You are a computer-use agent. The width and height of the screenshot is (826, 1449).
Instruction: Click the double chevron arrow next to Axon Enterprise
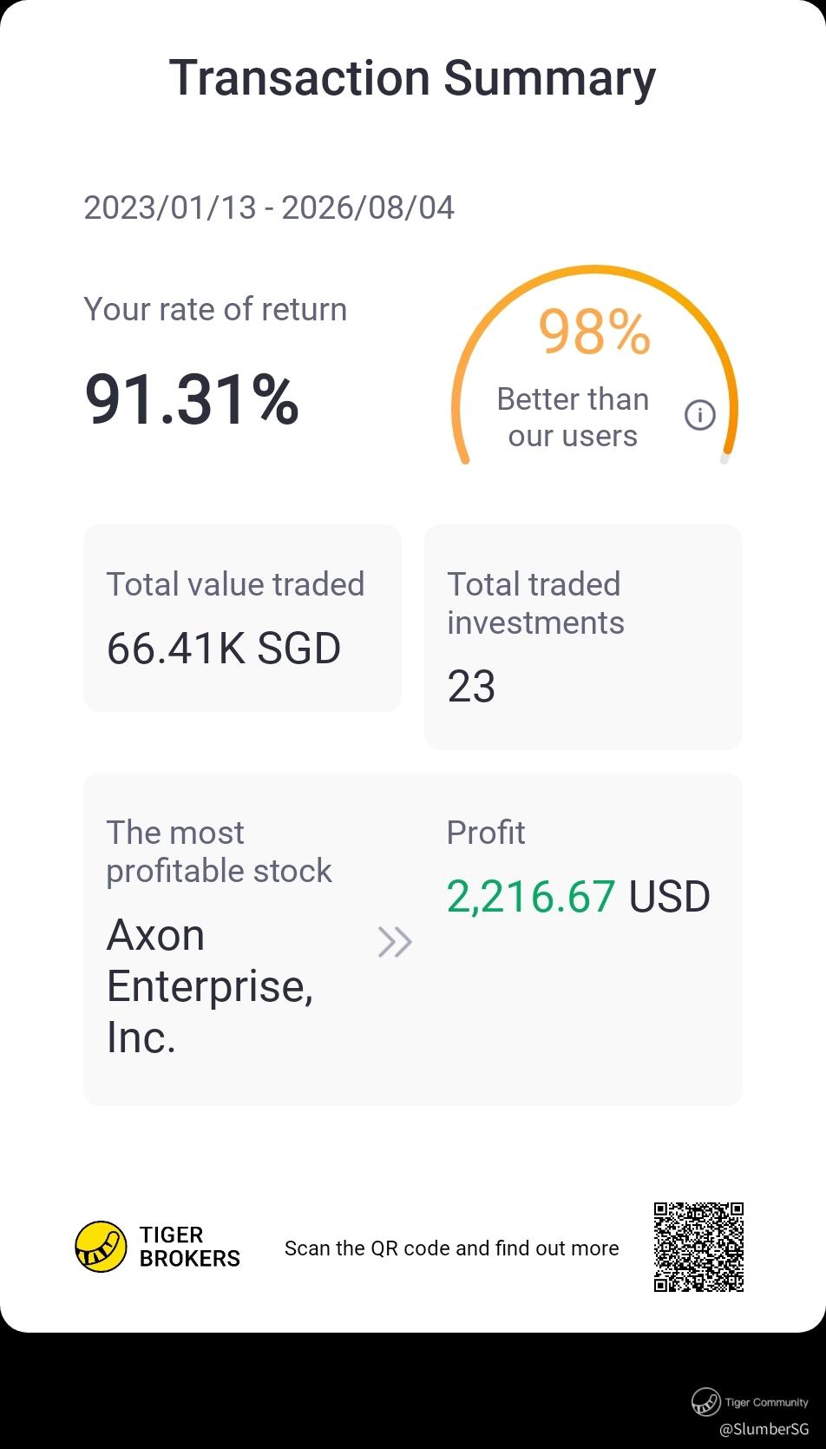click(395, 942)
